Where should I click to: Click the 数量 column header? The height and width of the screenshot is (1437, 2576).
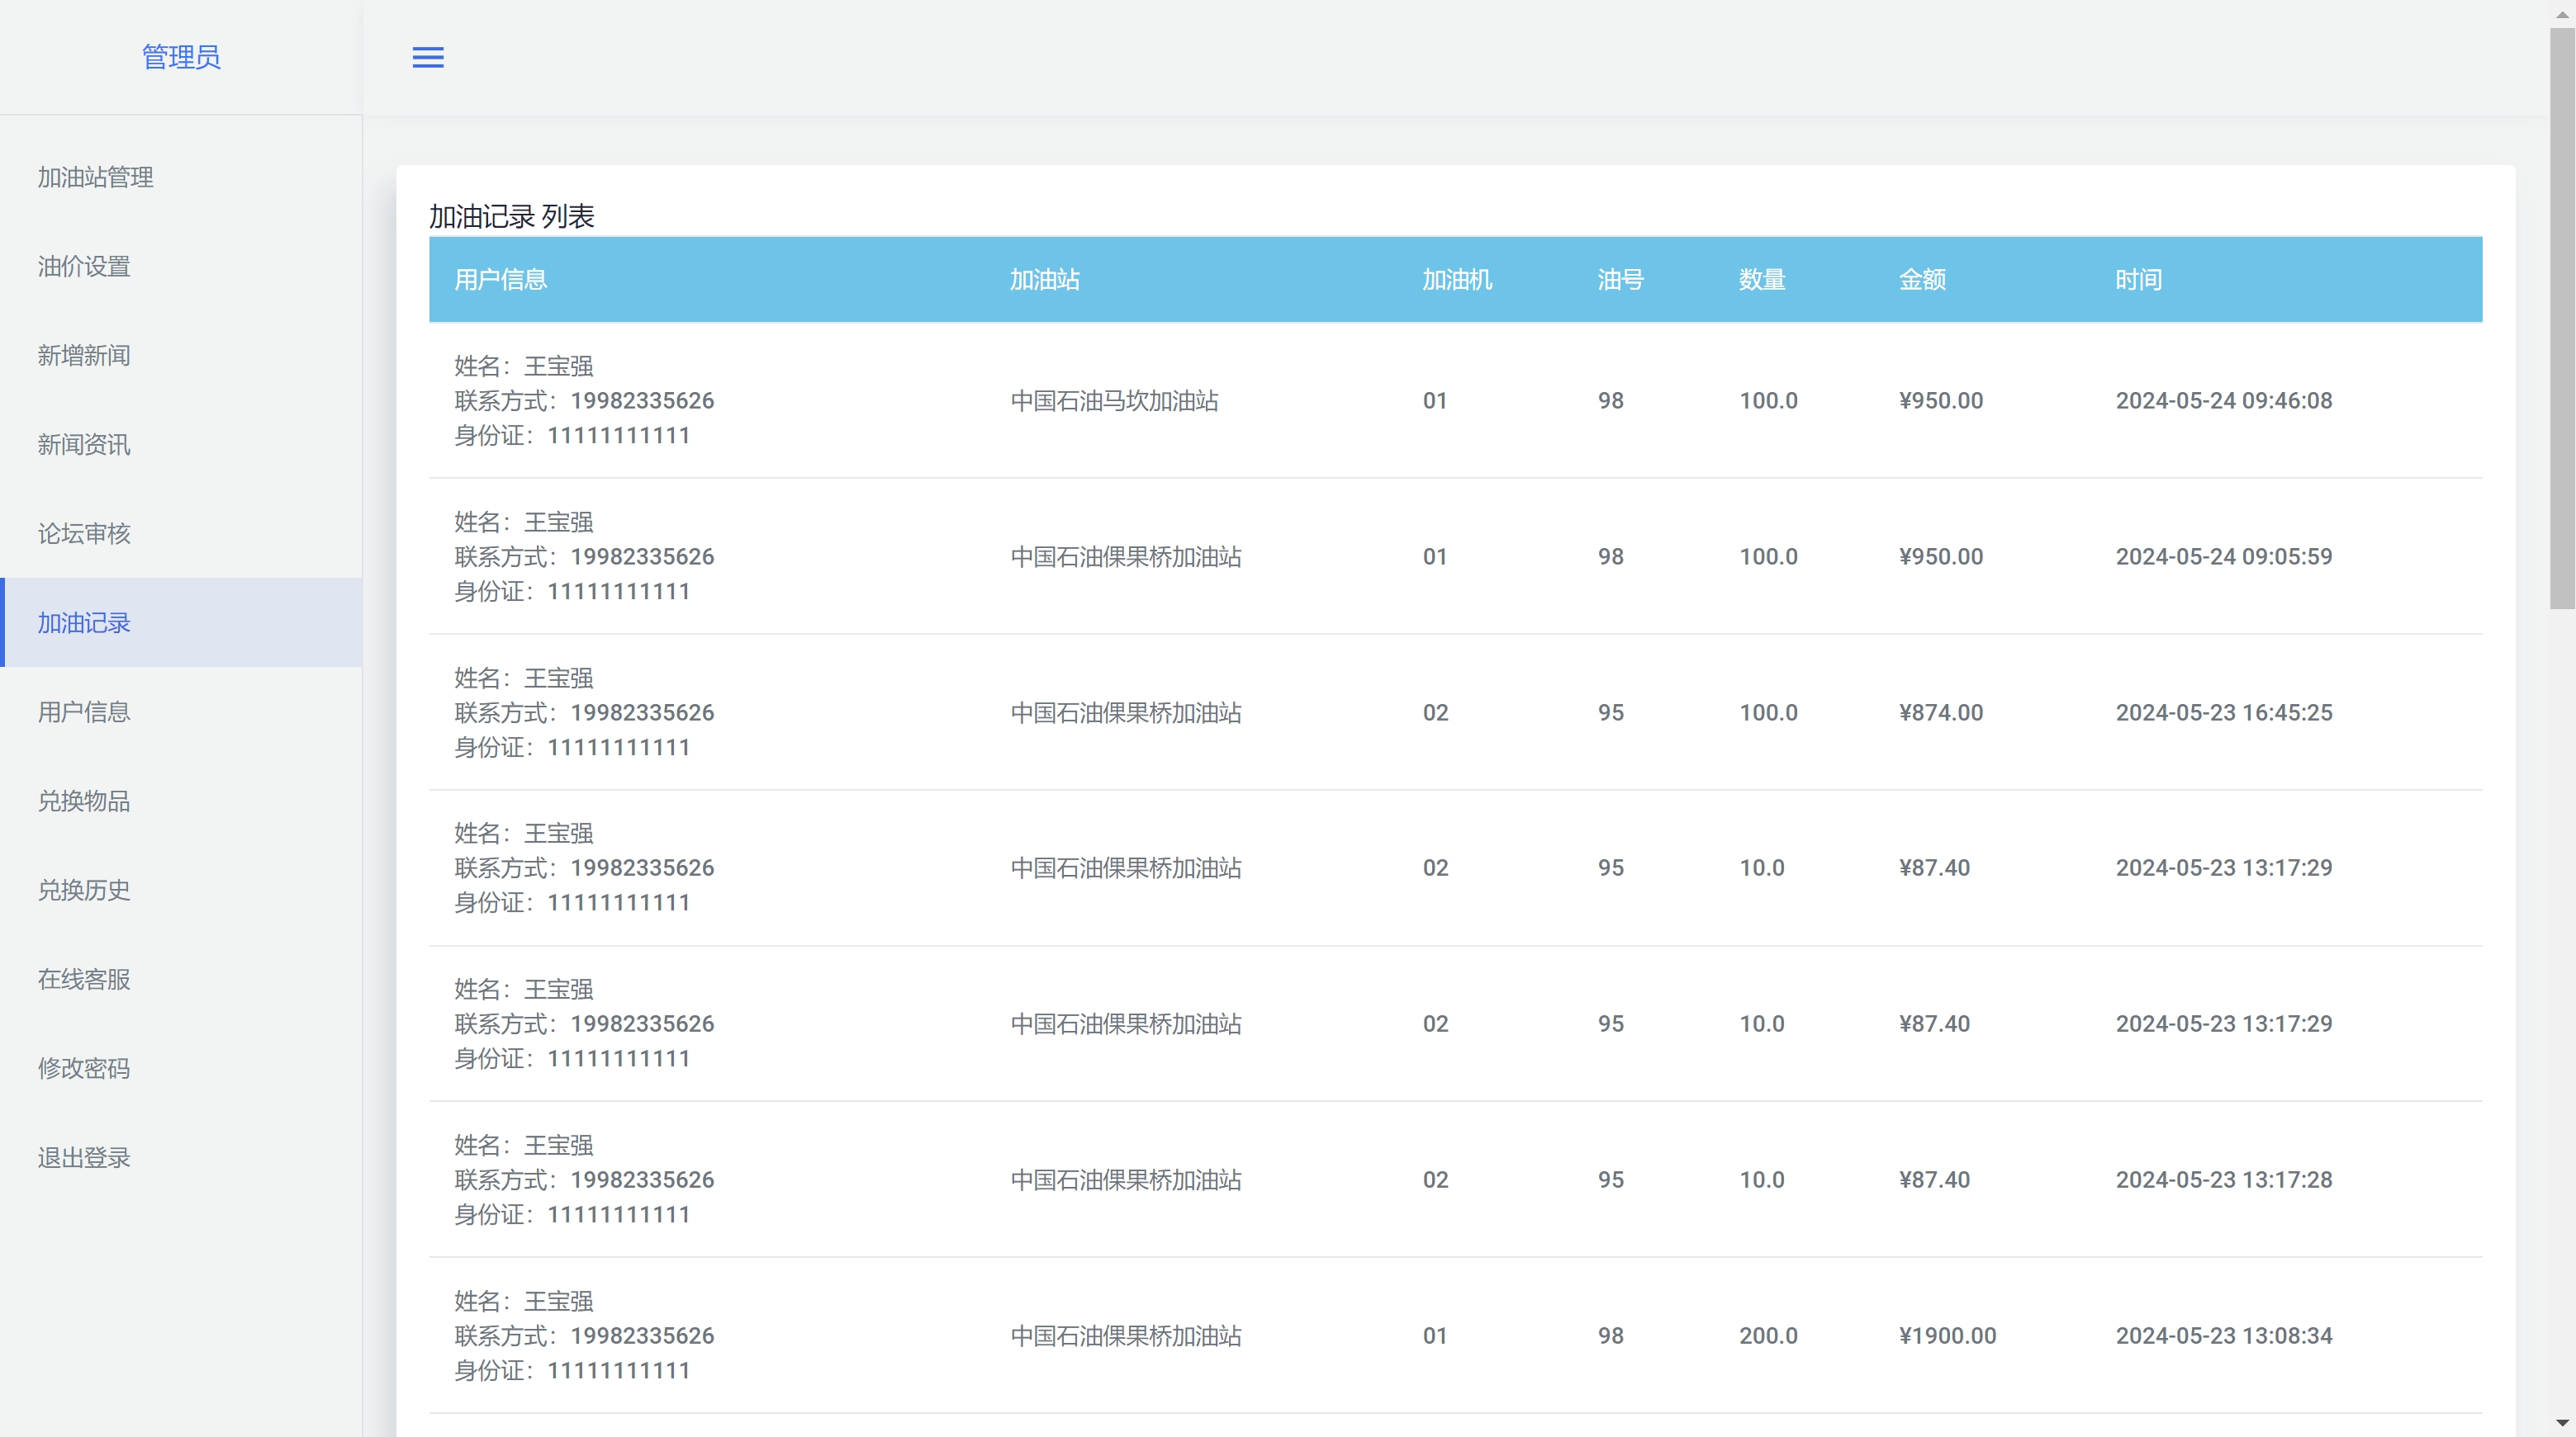click(x=1762, y=280)
